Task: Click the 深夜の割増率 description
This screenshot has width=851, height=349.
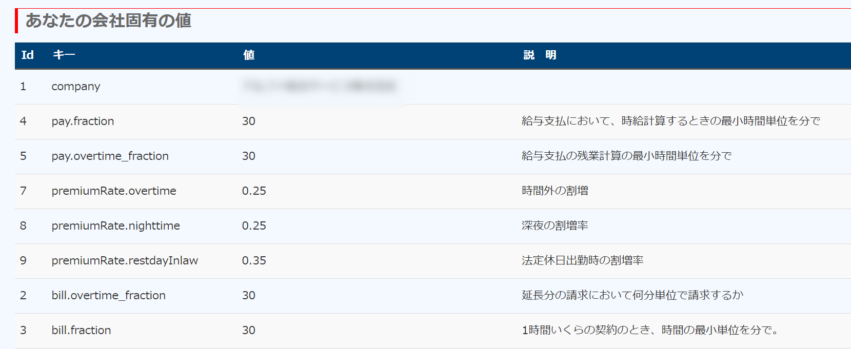Action: [555, 226]
